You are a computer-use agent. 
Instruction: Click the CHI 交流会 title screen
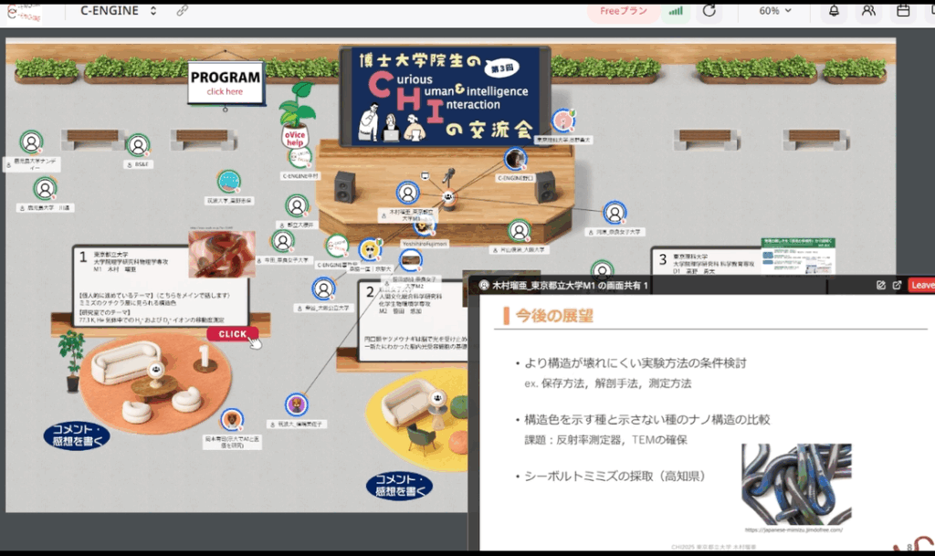pyautogui.click(x=445, y=97)
